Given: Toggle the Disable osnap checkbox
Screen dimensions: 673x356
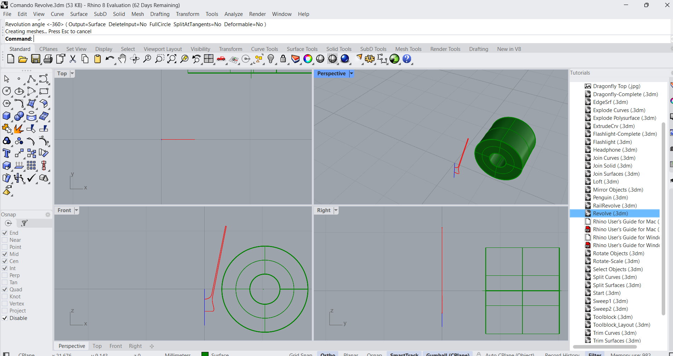Looking at the screenshot, I should (5, 318).
